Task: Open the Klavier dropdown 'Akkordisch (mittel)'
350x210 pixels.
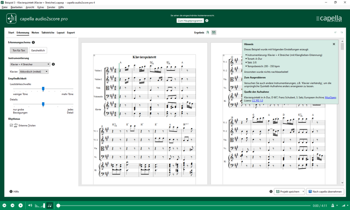Action: tap(34, 72)
